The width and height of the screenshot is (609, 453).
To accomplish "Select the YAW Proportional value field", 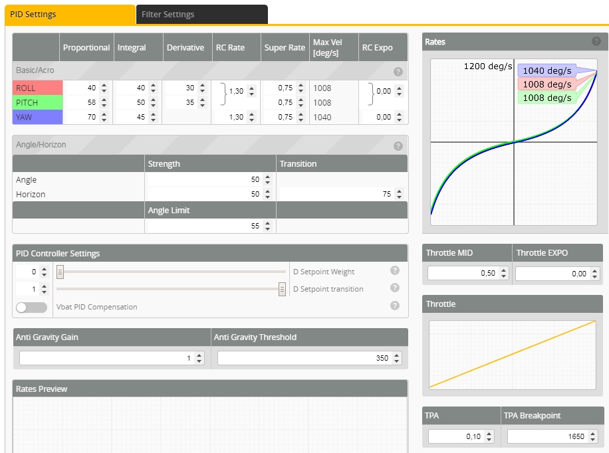I will tap(87, 117).
